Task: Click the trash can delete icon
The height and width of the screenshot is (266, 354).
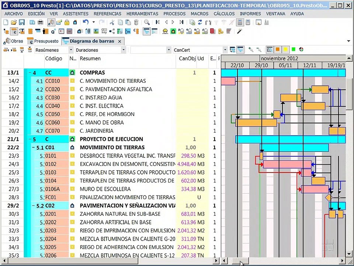Action: pos(136,22)
